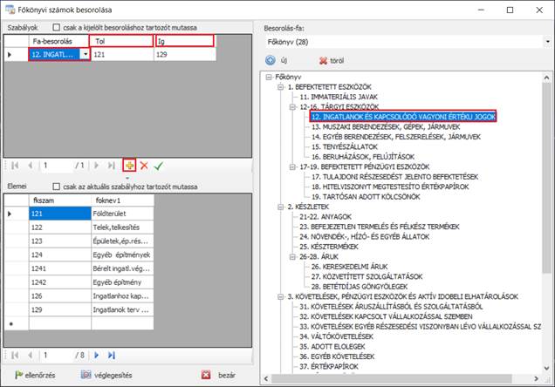Click the bezár close button
The width and height of the screenshot is (555, 387).
click(x=218, y=375)
